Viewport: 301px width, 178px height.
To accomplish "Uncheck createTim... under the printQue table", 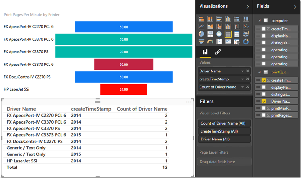I will (264, 80).
